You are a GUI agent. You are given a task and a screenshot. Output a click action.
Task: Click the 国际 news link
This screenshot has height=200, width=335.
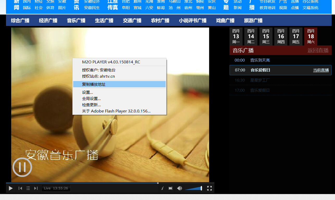coord(27,8)
